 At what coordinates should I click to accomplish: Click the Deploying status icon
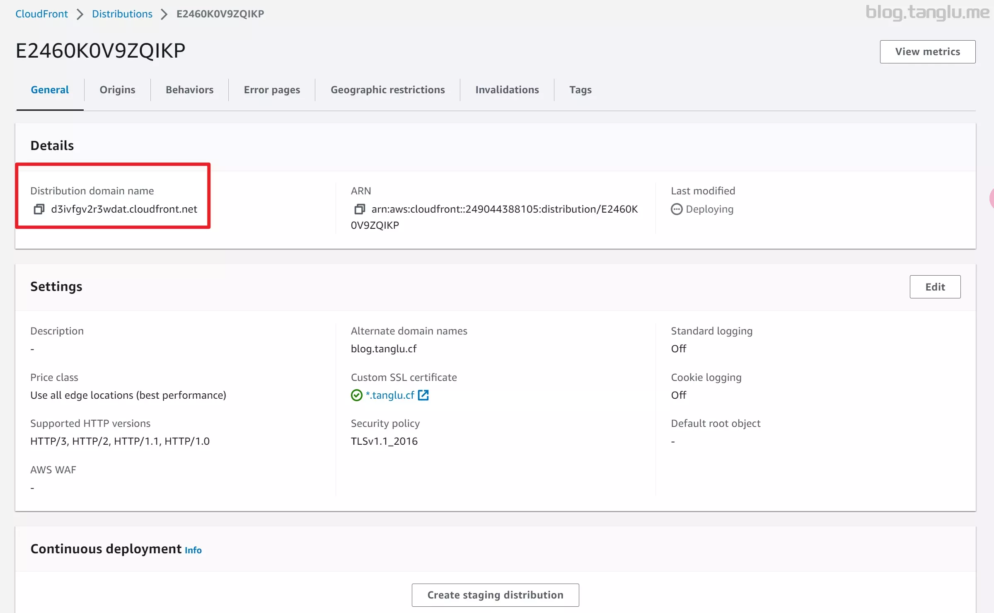point(676,209)
